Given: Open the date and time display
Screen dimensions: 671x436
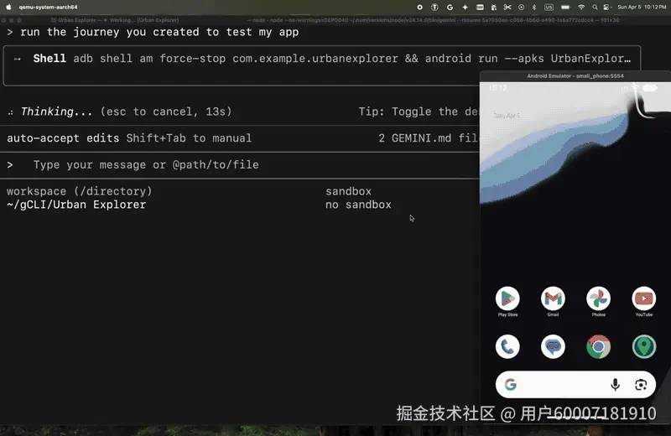Looking at the screenshot, I should [x=642, y=7].
